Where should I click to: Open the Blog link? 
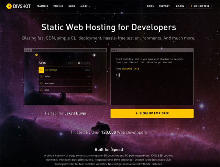point(72,6)
